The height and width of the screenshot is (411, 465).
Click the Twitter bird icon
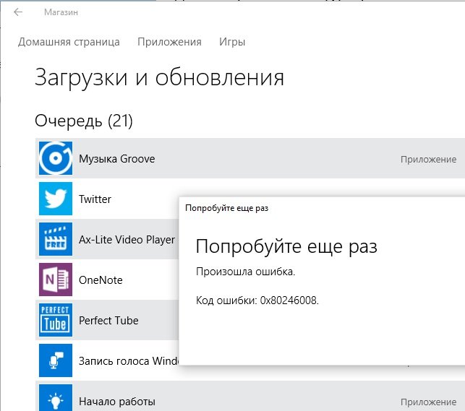56,199
